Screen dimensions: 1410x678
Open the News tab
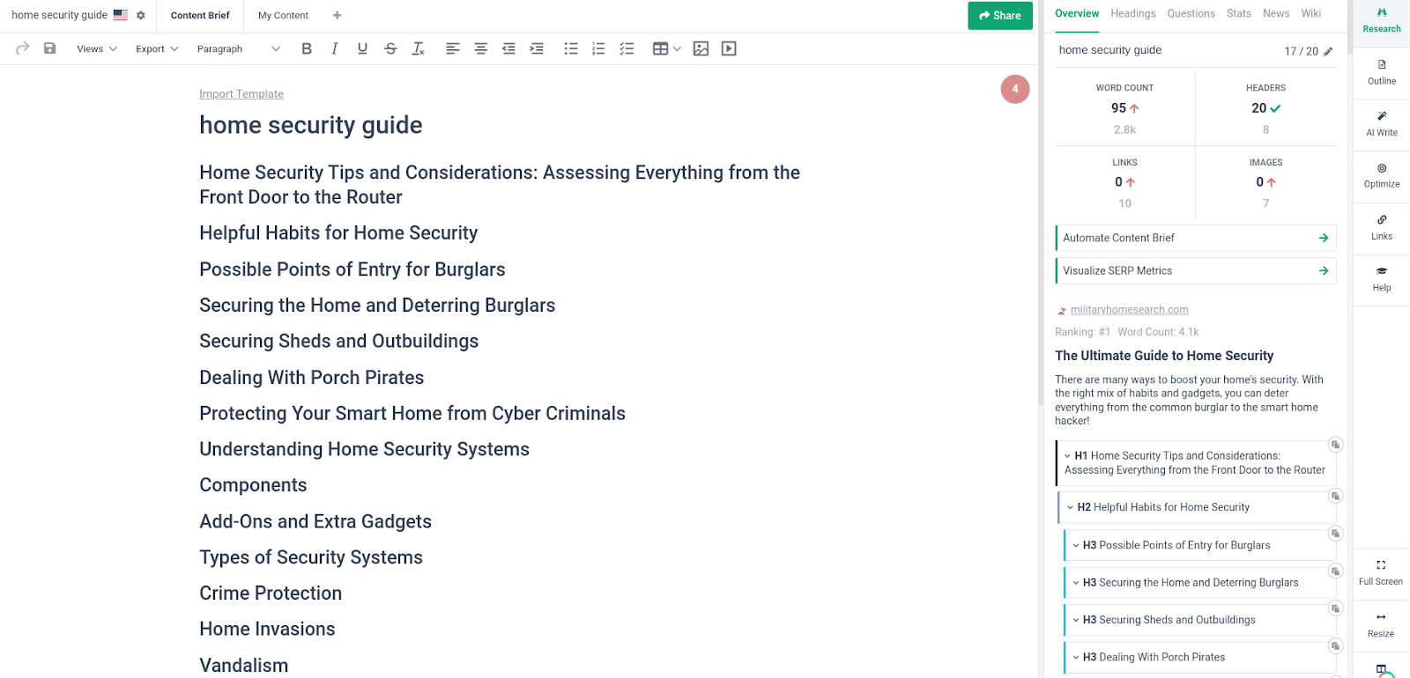pos(1276,13)
